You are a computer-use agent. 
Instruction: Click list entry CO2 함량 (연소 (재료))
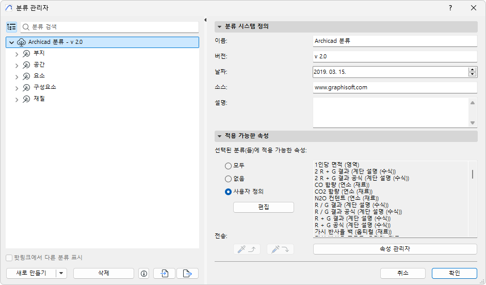tap(344, 192)
